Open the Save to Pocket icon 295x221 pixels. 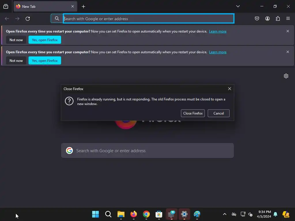click(x=257, y=18)
